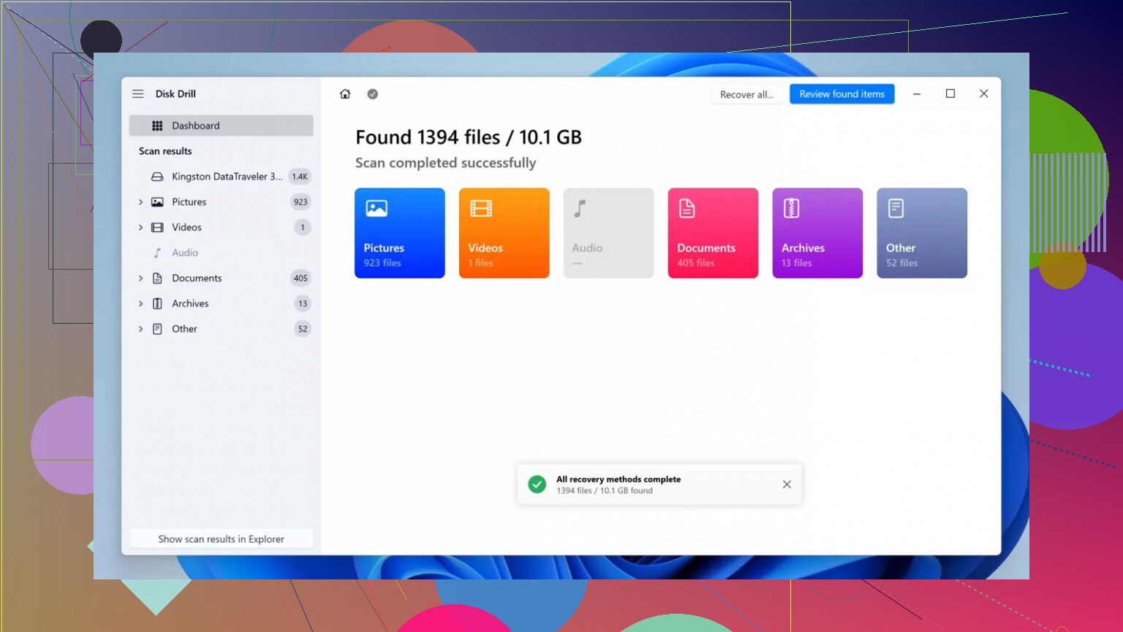Select Kingston DataTraveler drive in scan results
The height and width of the screenshot is (632, 1123).
pyautogui.click(x=227, y=177)
